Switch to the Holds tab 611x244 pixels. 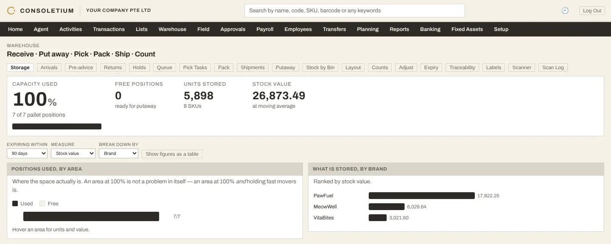(139, 67)
